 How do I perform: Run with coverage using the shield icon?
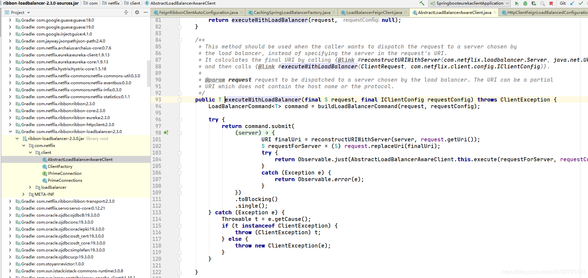click(534, 3)
